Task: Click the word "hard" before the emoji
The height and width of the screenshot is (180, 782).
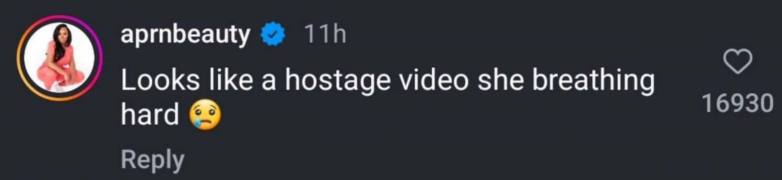Action: pos(150,114)
